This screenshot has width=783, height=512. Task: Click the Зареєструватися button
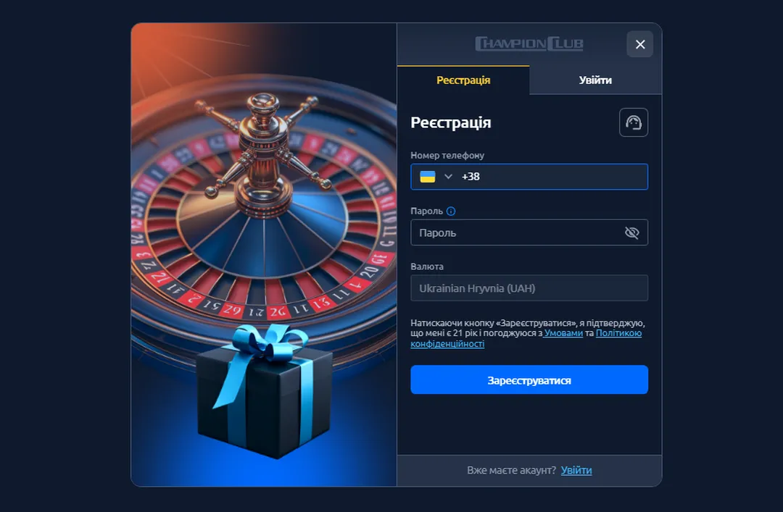529,379
